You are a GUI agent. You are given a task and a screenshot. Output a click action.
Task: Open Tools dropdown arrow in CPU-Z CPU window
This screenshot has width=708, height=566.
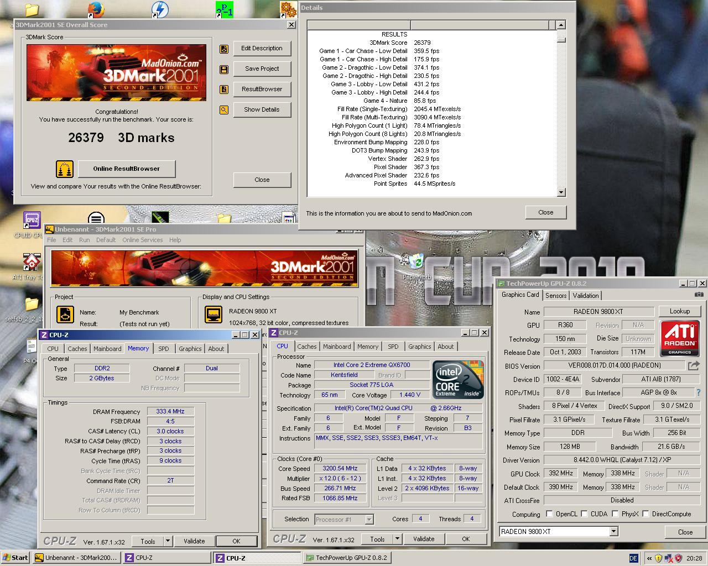[x=397, y=539]
